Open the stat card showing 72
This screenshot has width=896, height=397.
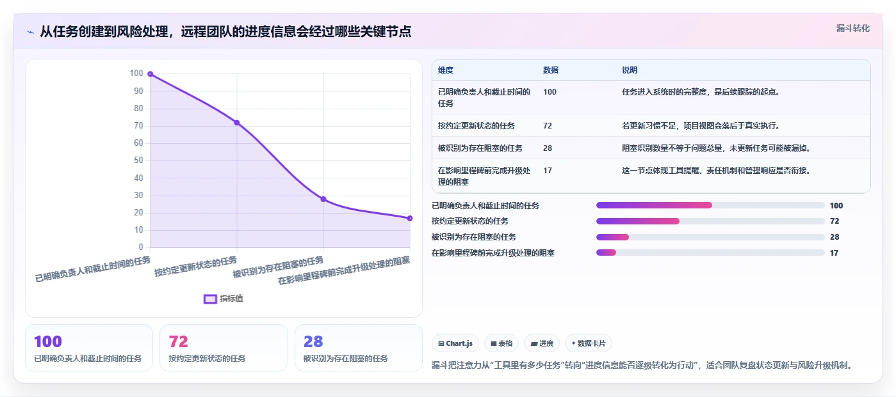tap(224, 348)
